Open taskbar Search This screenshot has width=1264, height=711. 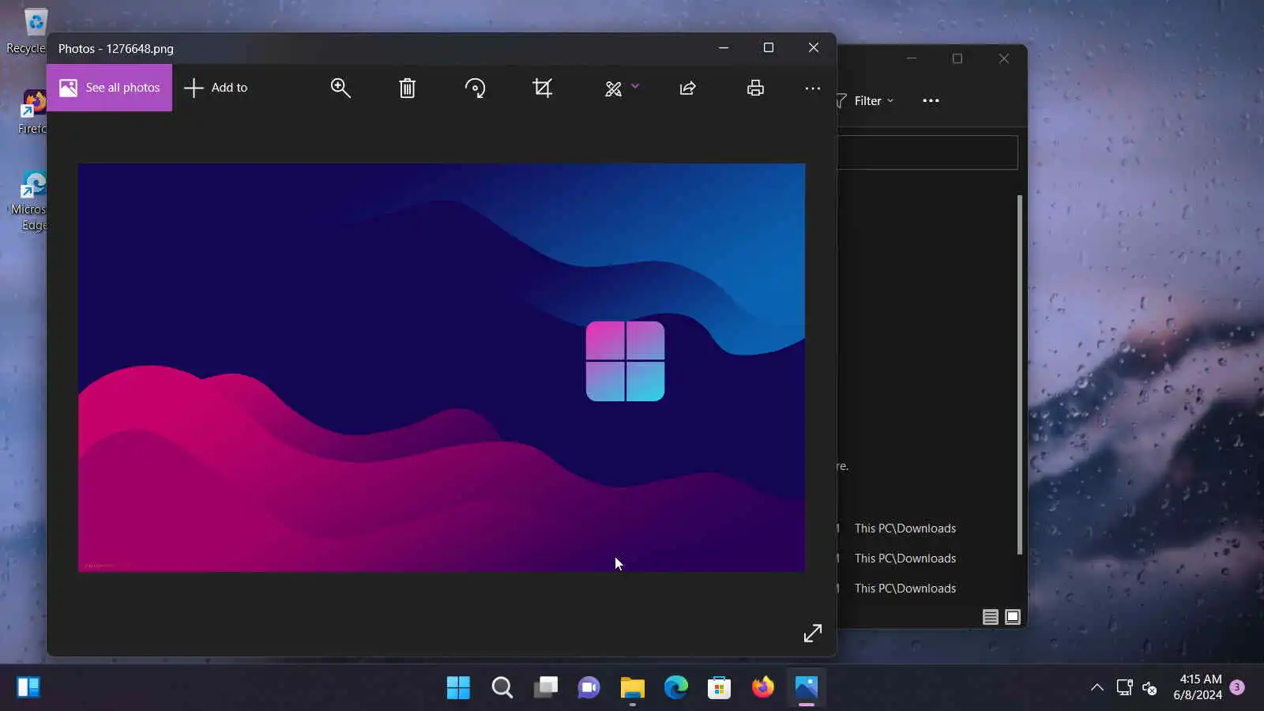pos(502,687)
